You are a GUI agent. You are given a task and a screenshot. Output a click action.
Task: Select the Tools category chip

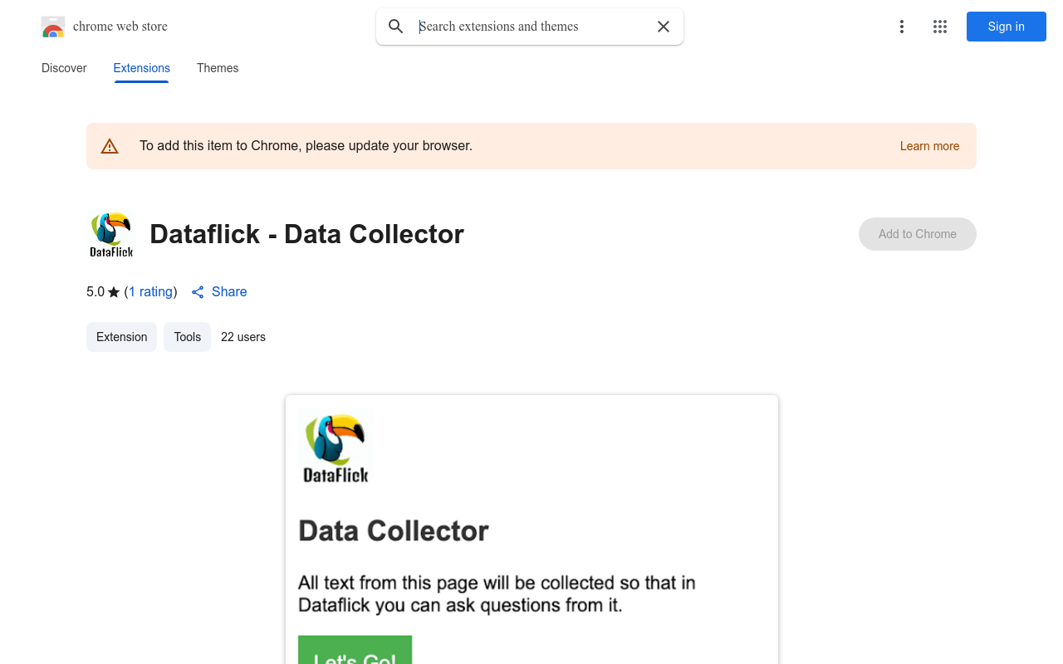tap(187, 337)
